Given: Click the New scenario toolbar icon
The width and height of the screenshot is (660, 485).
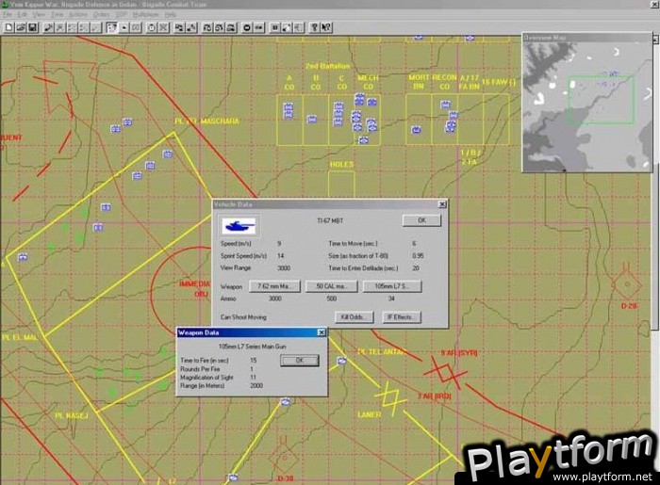Looking at the screenshot, I should [8, 27].
